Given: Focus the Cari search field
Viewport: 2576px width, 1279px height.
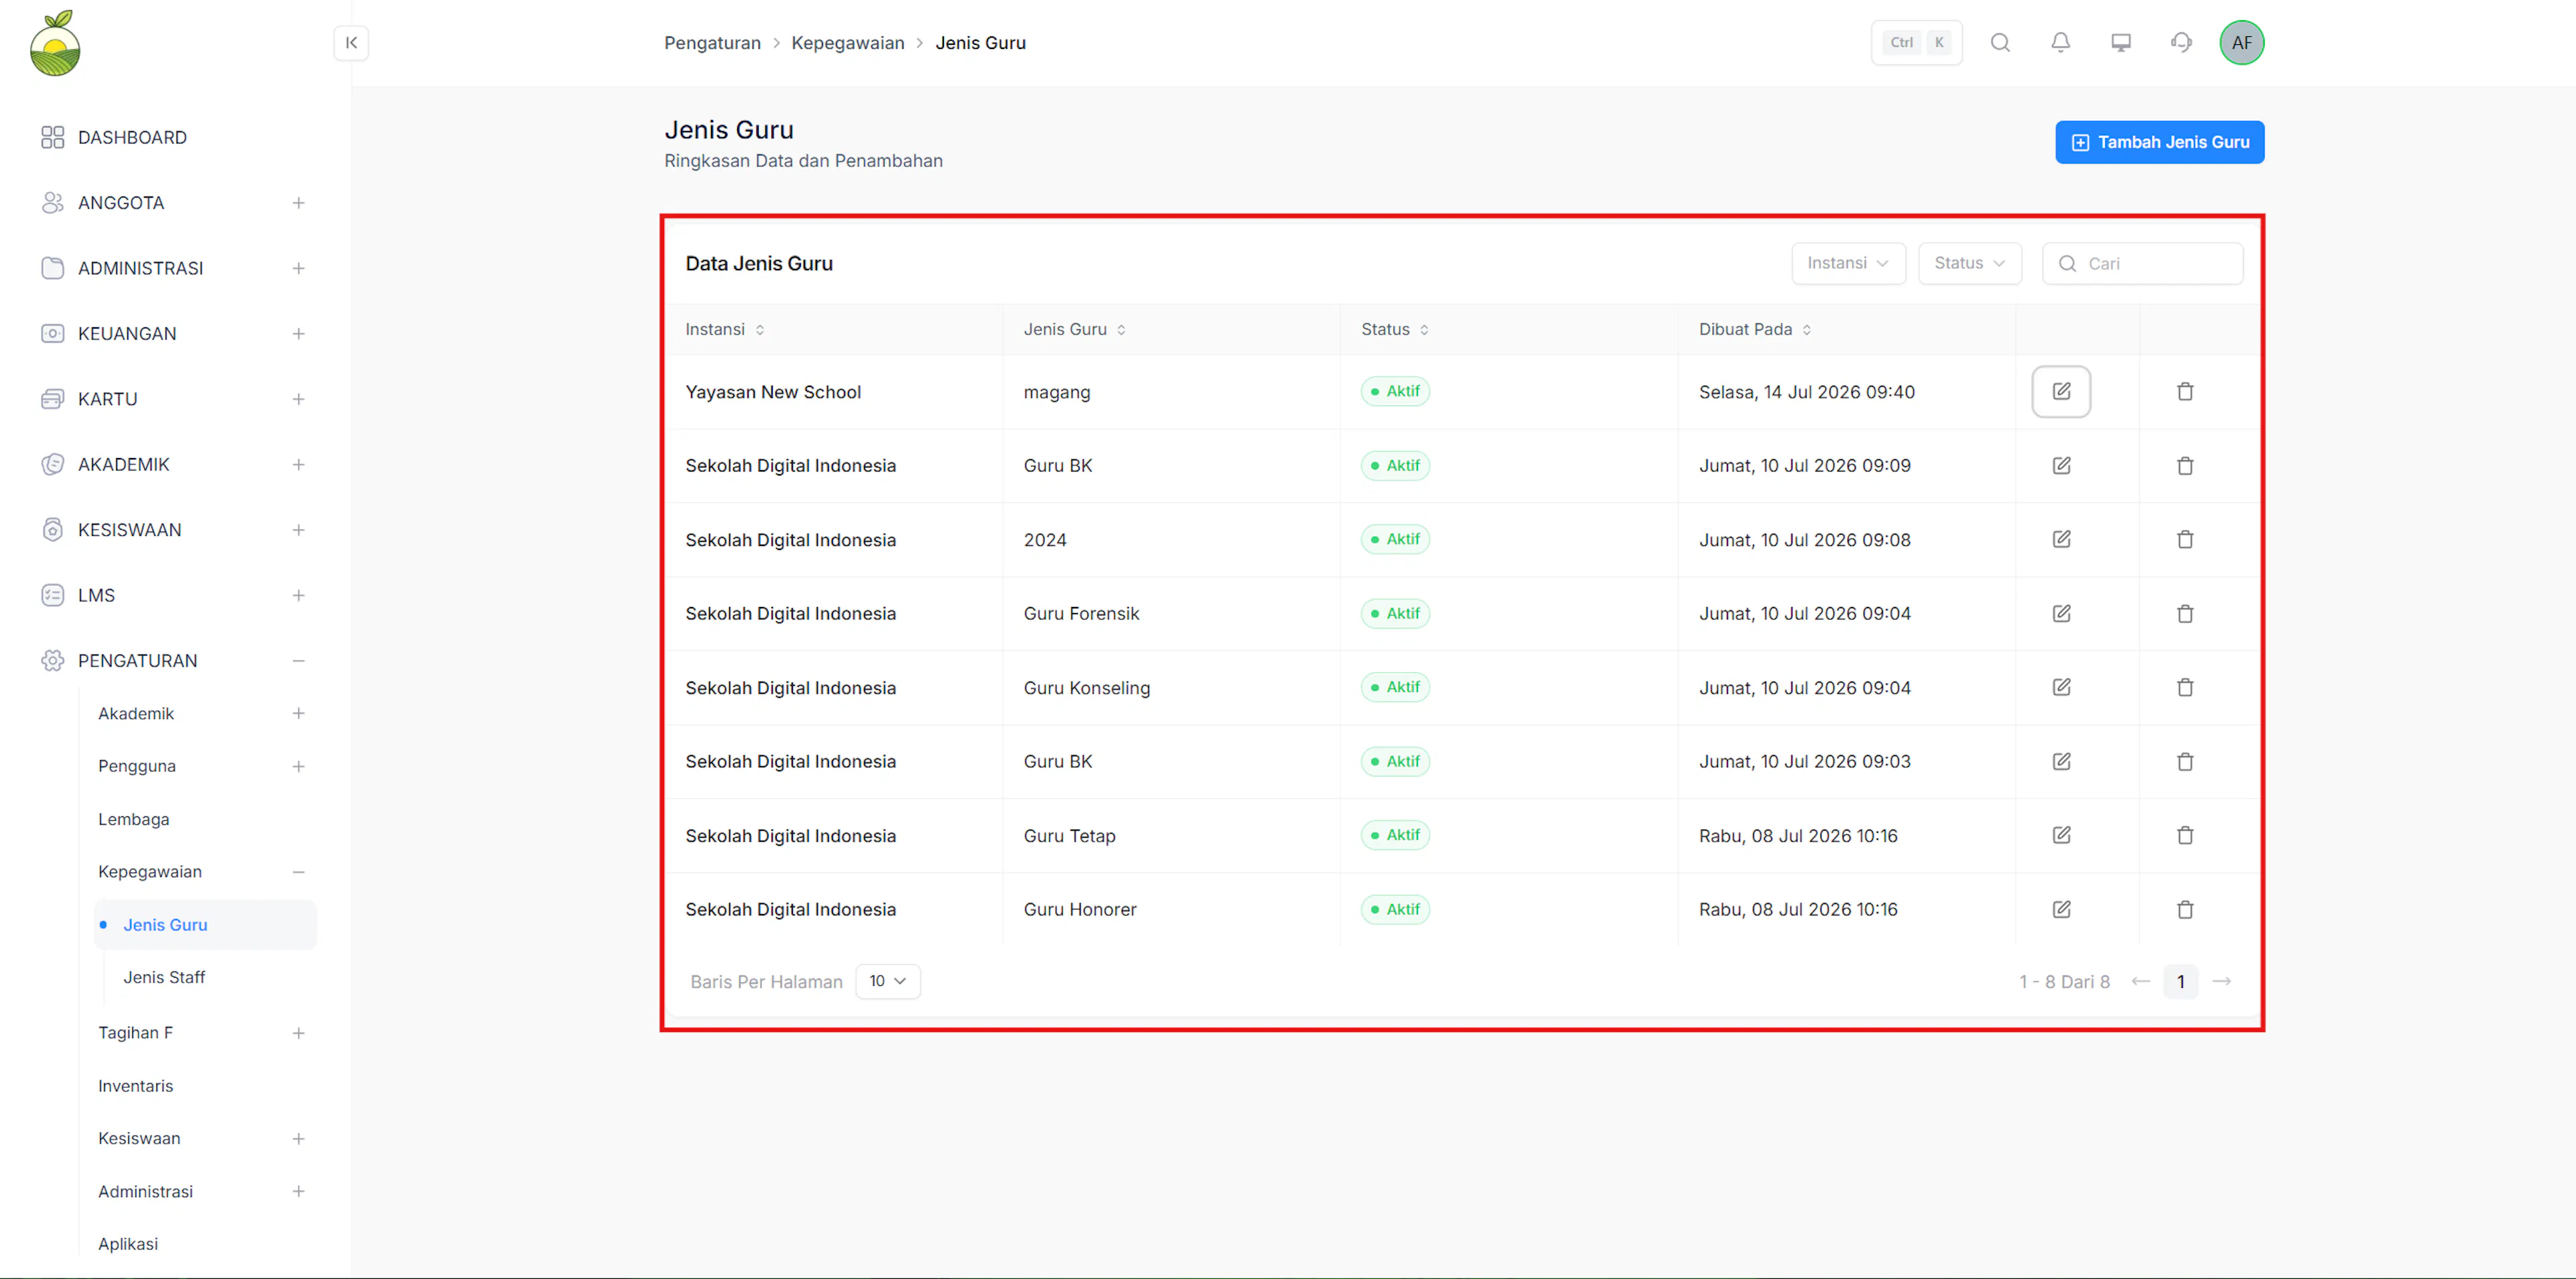Looking at the screenshot, I should click(x=2142, y=264).
